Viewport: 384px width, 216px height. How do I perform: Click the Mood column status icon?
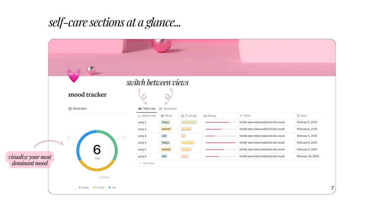[x=162, y=115]
